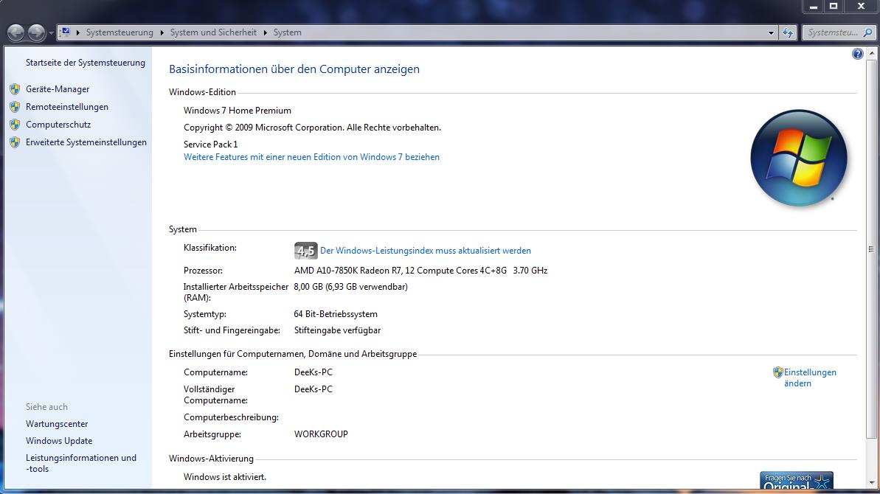Click the vertical scrollbar thumb
The image size is (880, 494).
[x=871, y=249]
